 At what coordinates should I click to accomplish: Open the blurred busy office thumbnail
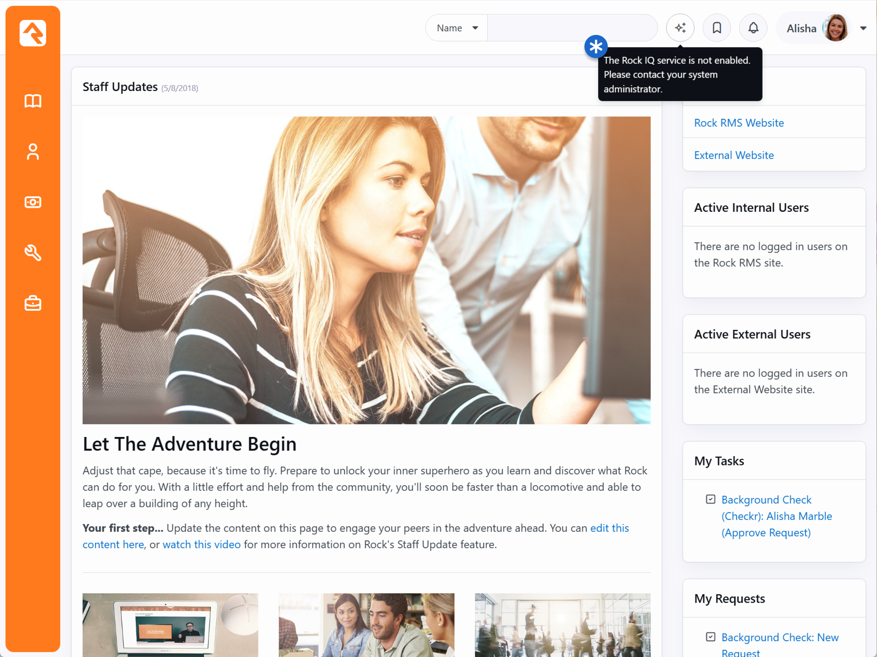tap(563, 625)
